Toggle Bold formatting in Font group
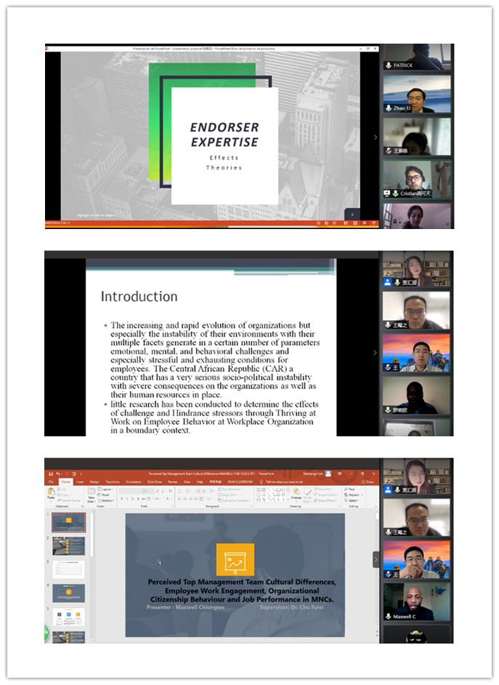This screenshot has width=499, height=685. (x=121, y=499)
